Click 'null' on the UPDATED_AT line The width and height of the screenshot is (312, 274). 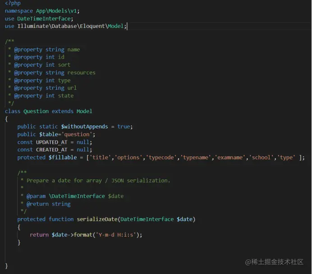tap(83, 142)
